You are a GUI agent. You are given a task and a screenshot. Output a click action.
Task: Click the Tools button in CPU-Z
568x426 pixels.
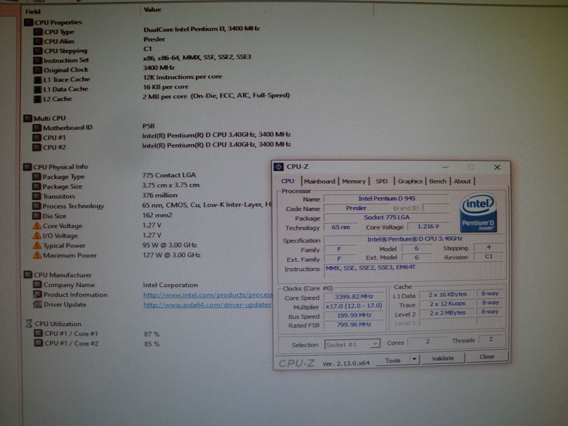[393, 360]
